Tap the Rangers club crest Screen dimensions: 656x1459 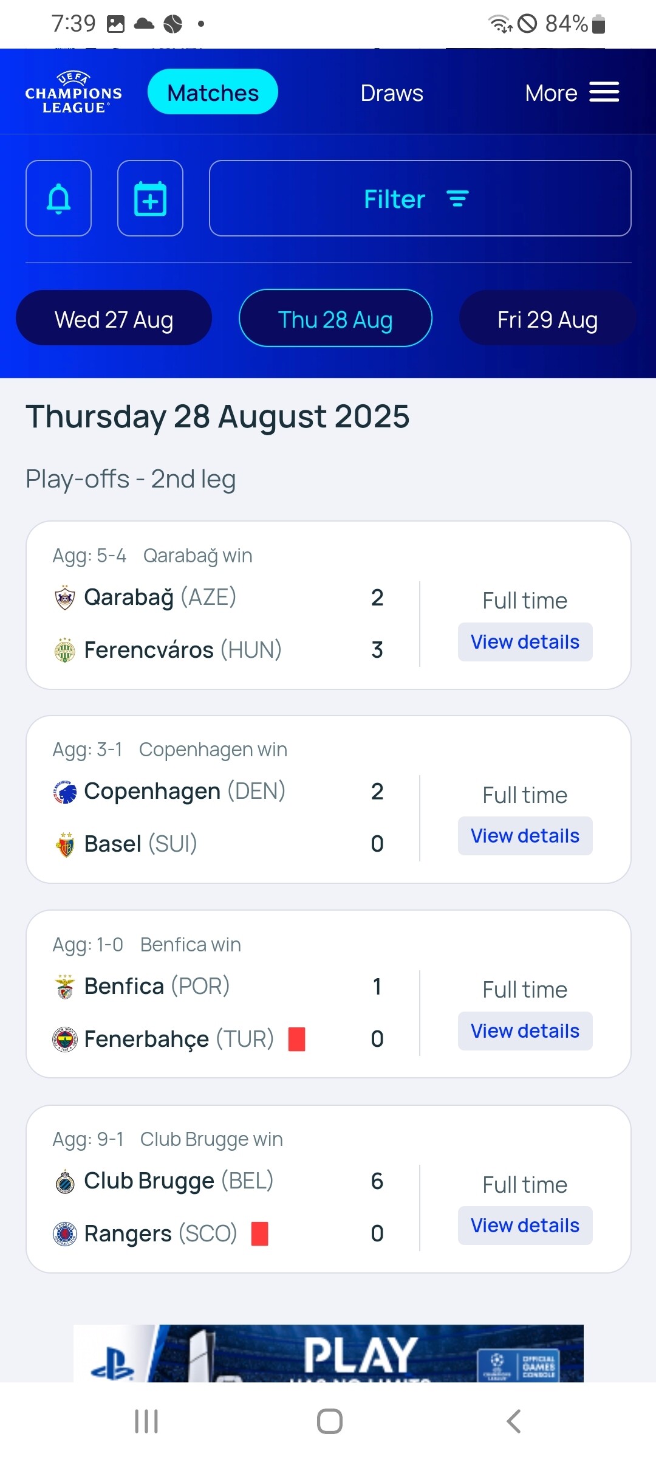pyautogui.click(x=65, y=1234)
